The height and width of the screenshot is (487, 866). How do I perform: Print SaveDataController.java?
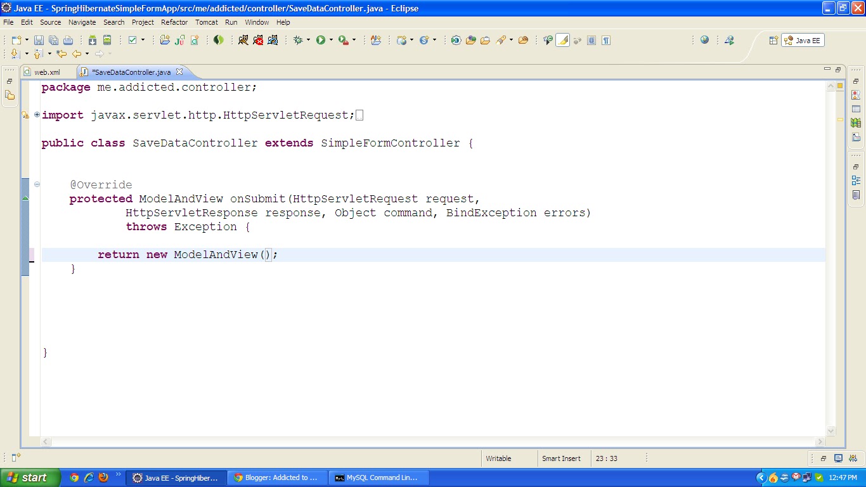[x=67, y=40]
